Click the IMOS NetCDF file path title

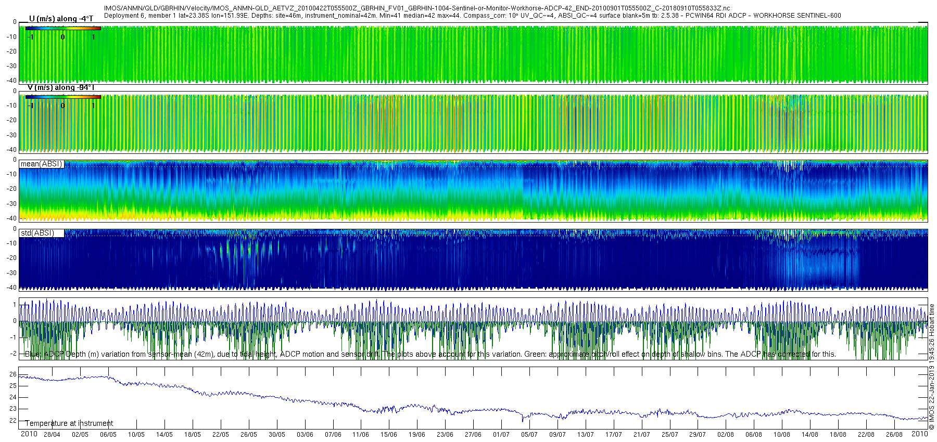click(x=417, y=8)
